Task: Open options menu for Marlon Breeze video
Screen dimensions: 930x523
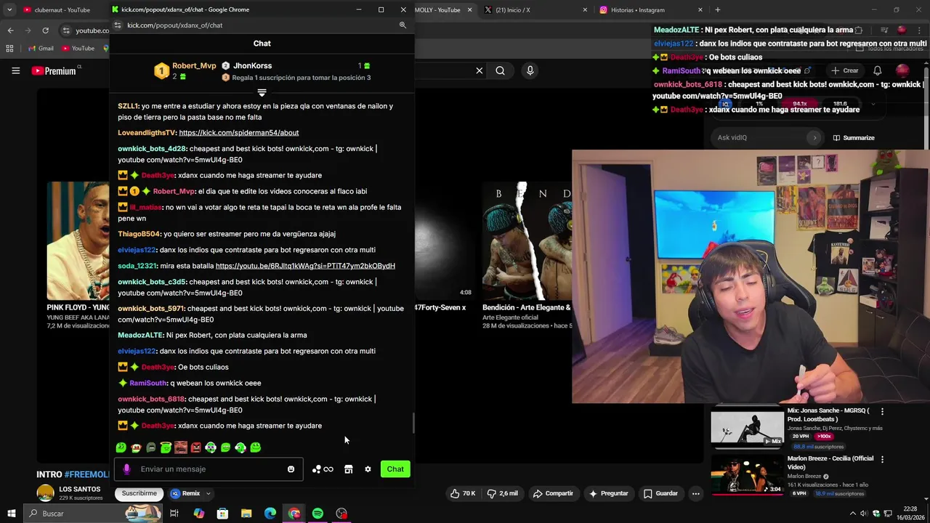Action: 882,459
